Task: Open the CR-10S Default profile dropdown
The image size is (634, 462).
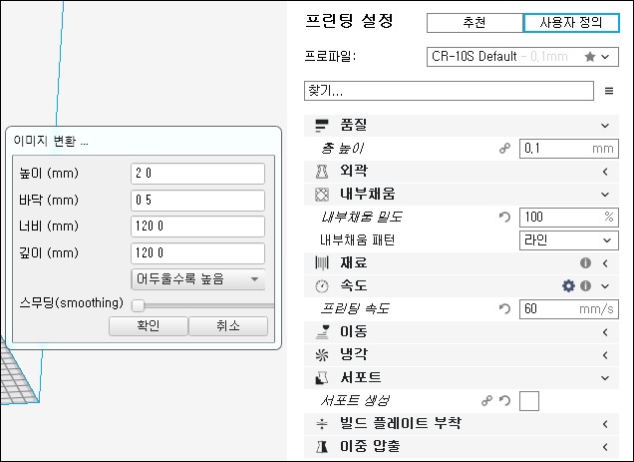Action: (x=522, y=57)
